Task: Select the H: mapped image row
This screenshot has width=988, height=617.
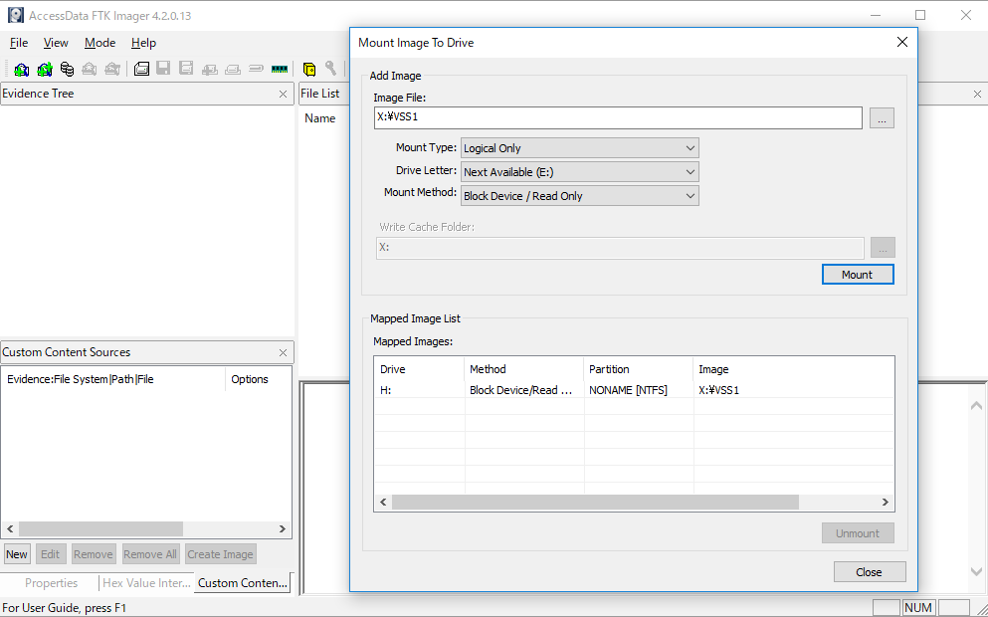Action: (x=634, y=390)
